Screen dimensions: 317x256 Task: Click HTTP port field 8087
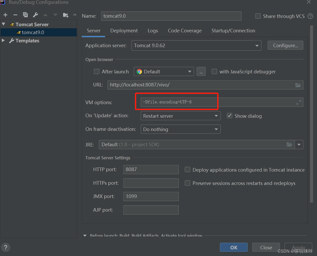pos(151,169)
